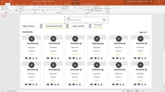
Task: Switch to the Slide Show tab
Action: (39, 4)
